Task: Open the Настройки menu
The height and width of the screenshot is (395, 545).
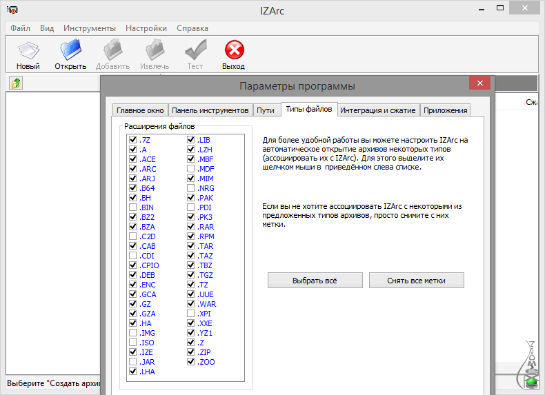Action: (x=146, y=28)
